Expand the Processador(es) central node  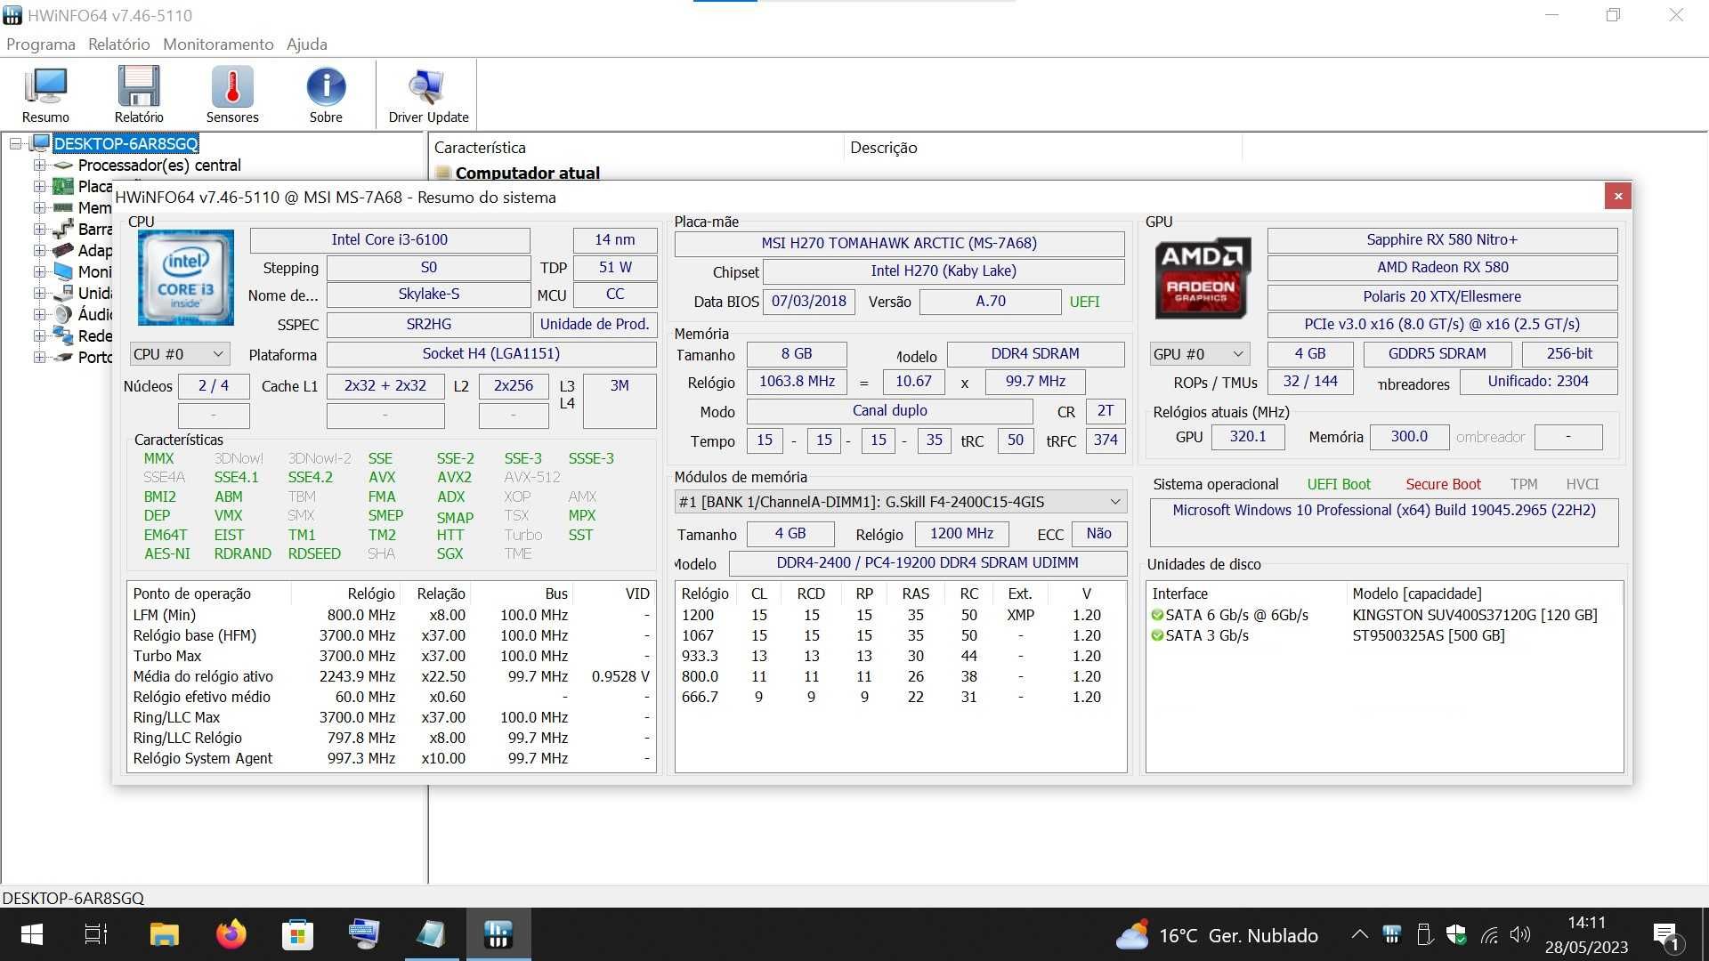click(39, 165)
